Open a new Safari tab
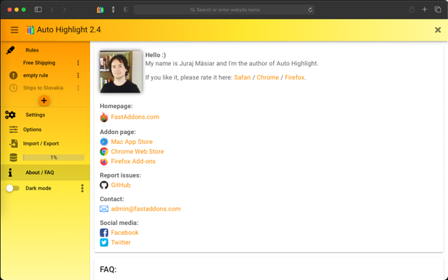The height and width of the screenshot is (280, 448). (x=424, y=9)
